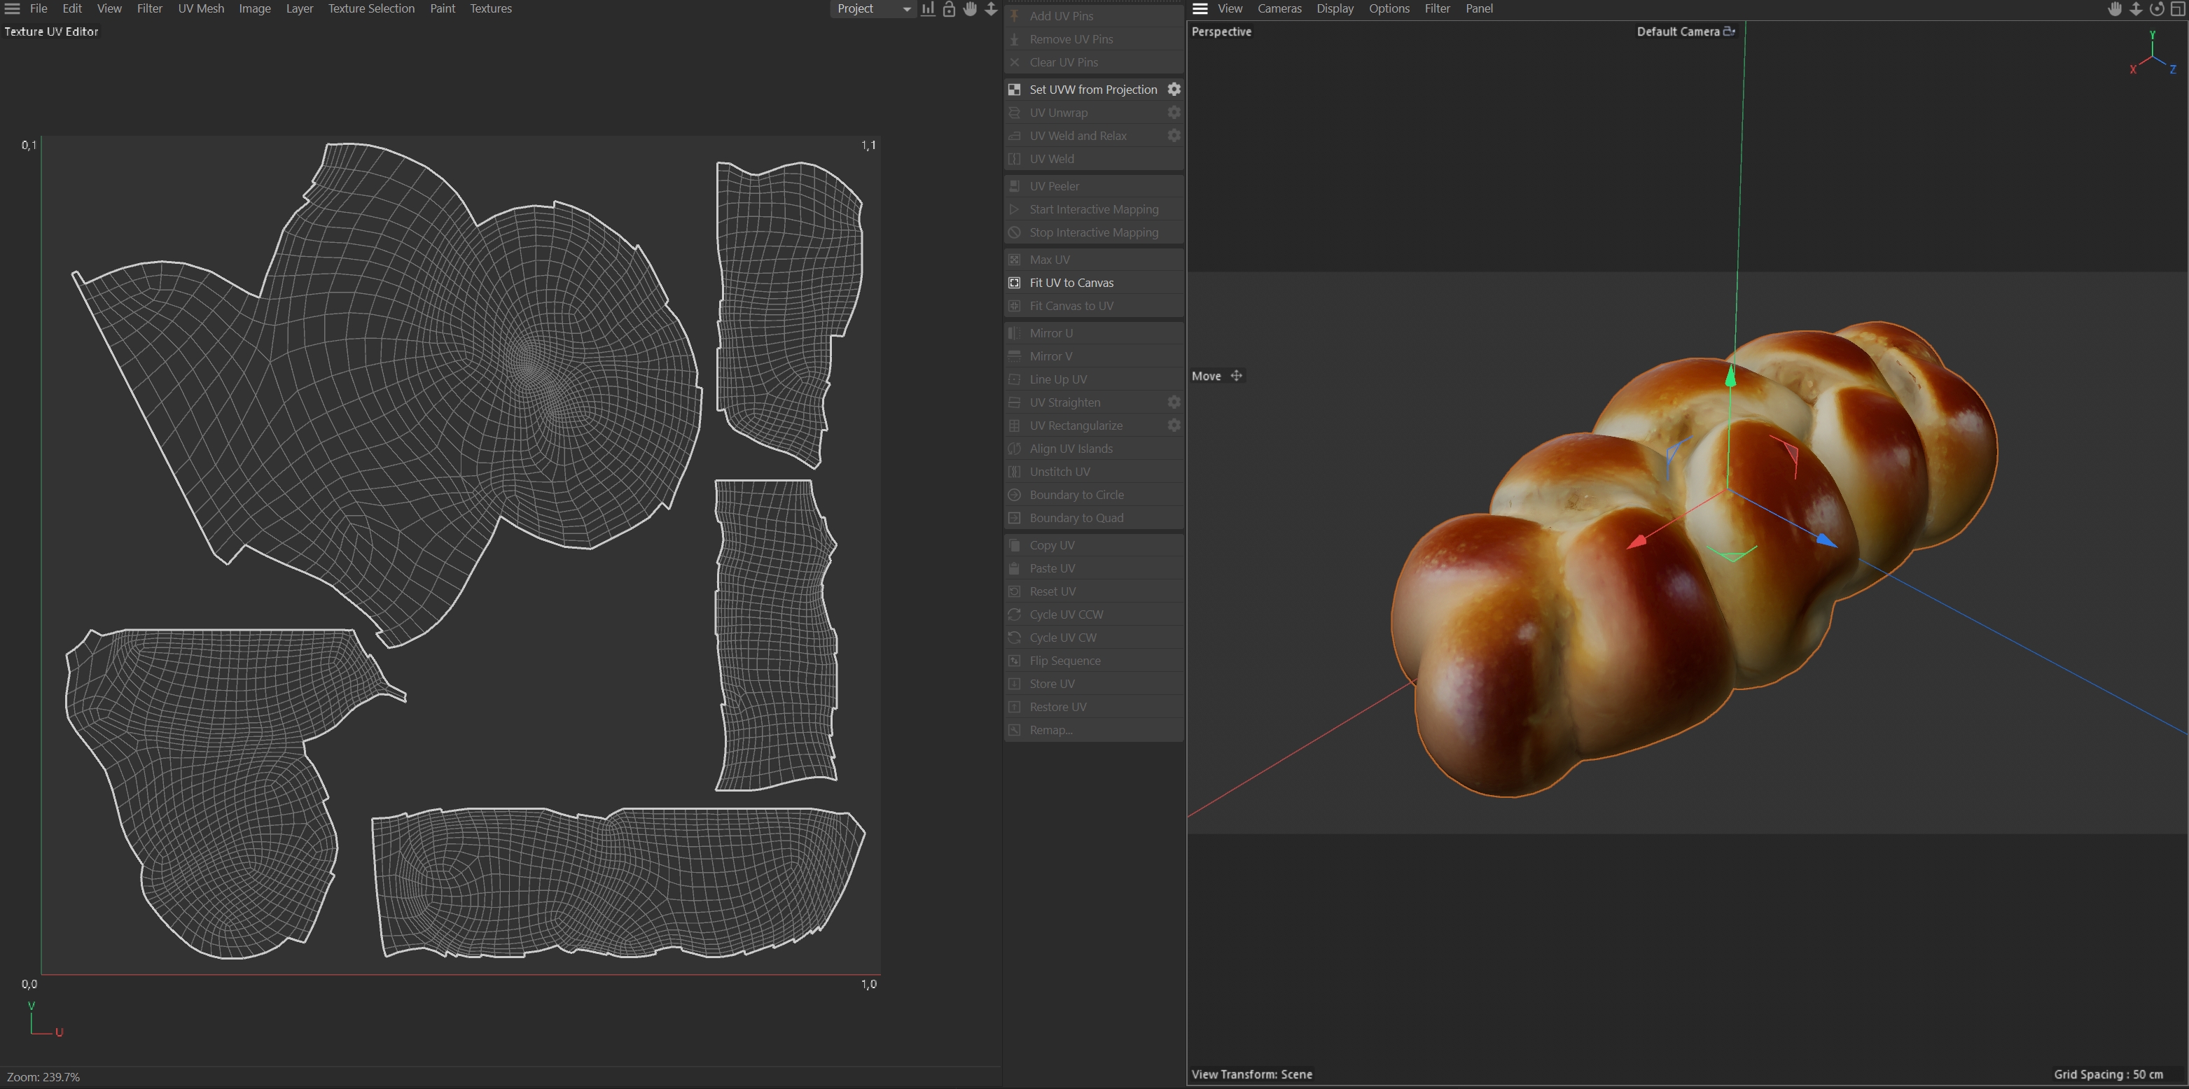Toggle the lock icon in the UV editor
Image resolution: width=2189 pixels, height=1089 pixels.
(949, 8)
